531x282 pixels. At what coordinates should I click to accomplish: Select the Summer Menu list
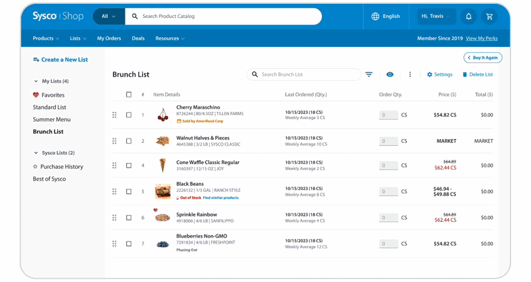pyautogui.click(x=52, y=119)
